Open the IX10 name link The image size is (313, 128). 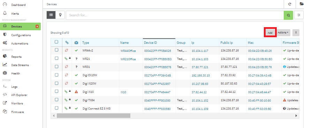[123, 92]
